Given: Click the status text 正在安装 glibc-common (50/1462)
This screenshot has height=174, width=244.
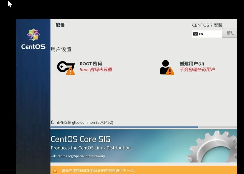Looking at the screenshot, I should pos(85,122).
